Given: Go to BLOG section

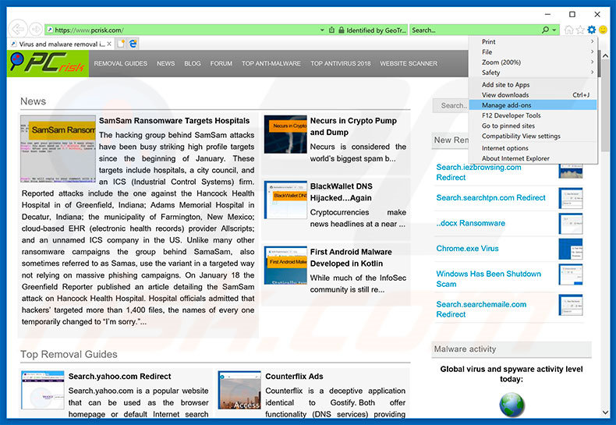Looking at the screenshot, I should click(x=192, y=63).
